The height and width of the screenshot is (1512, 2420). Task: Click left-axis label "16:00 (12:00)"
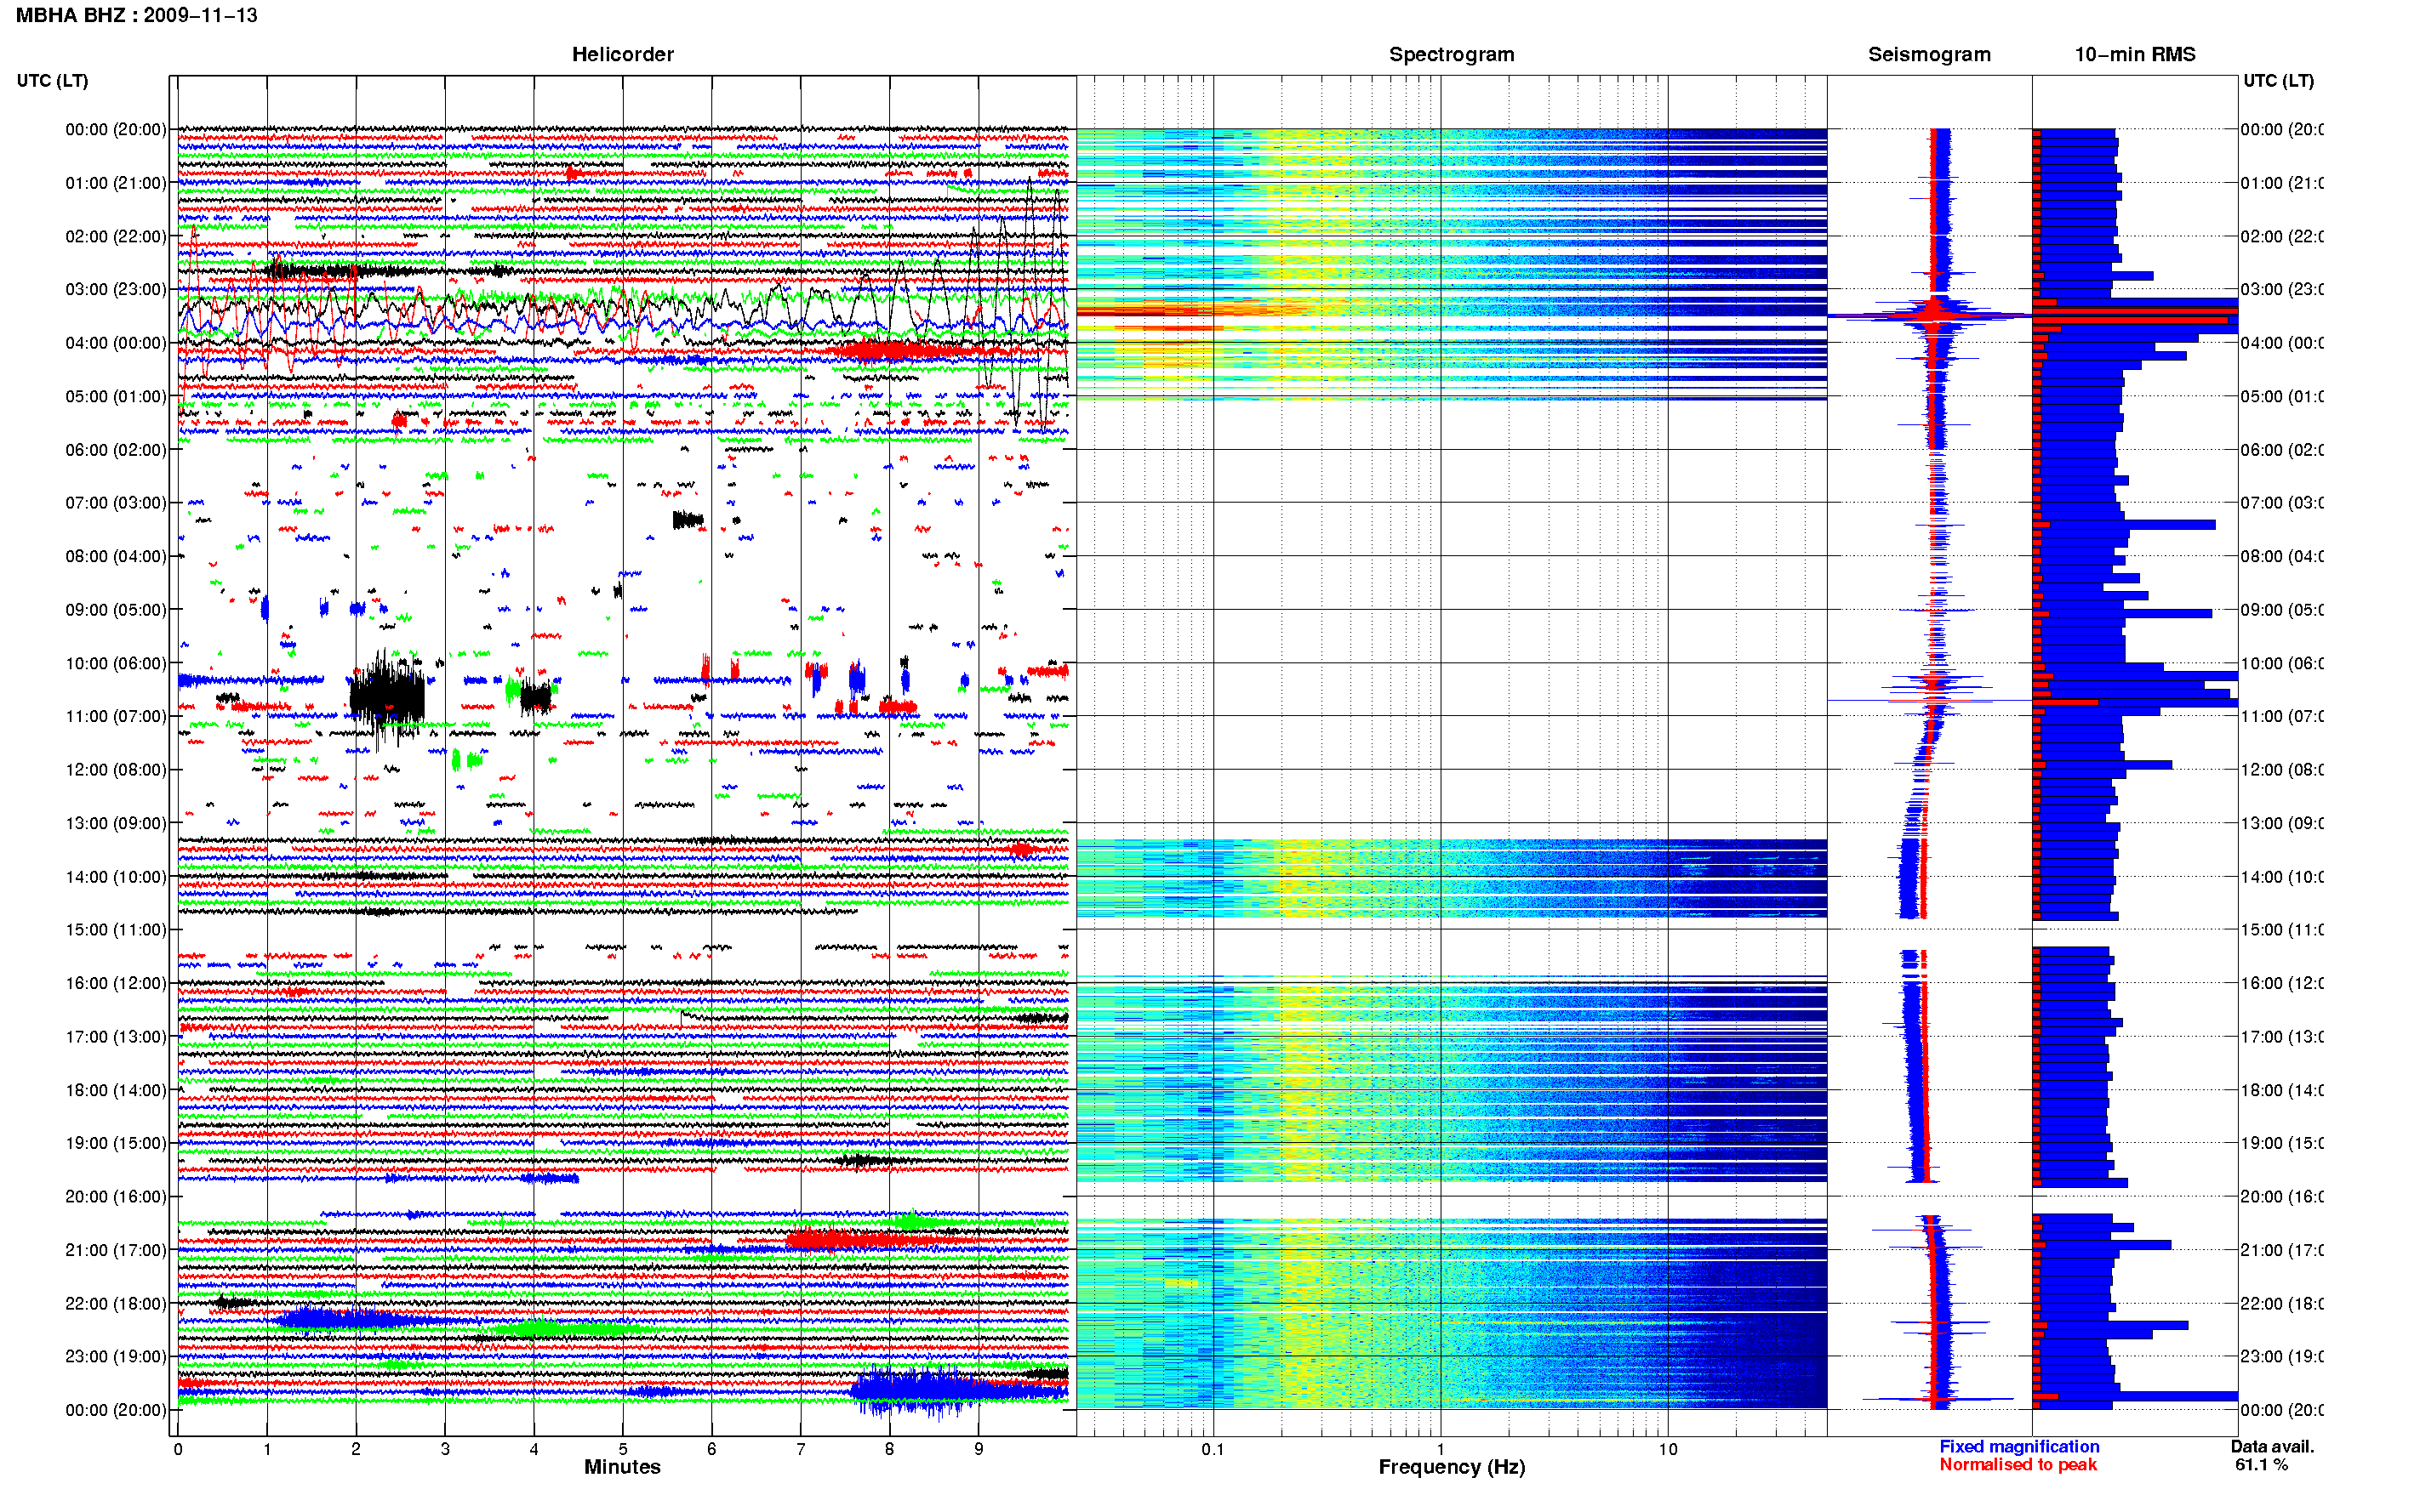point(116,983)
